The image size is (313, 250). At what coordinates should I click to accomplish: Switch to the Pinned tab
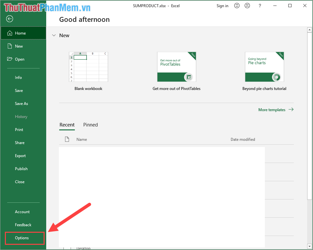[90, 125]
